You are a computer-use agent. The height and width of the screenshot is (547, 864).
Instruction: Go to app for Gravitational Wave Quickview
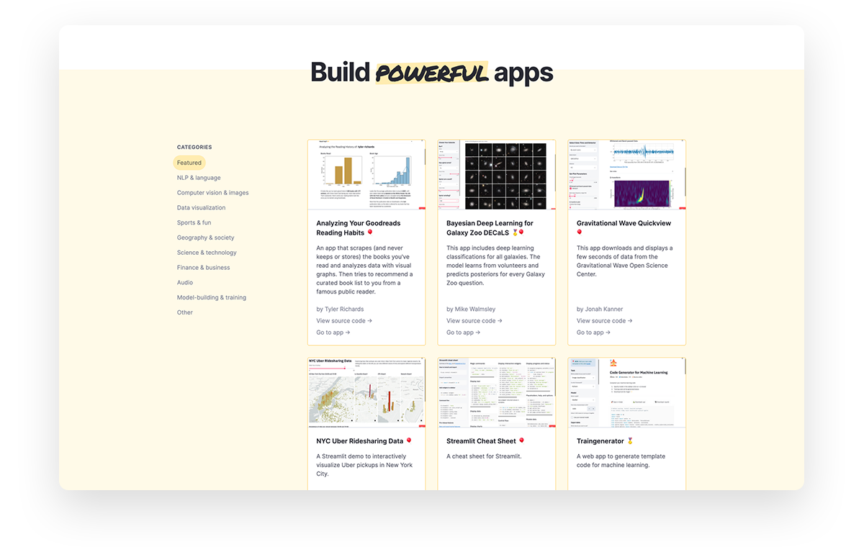point(594,333)
